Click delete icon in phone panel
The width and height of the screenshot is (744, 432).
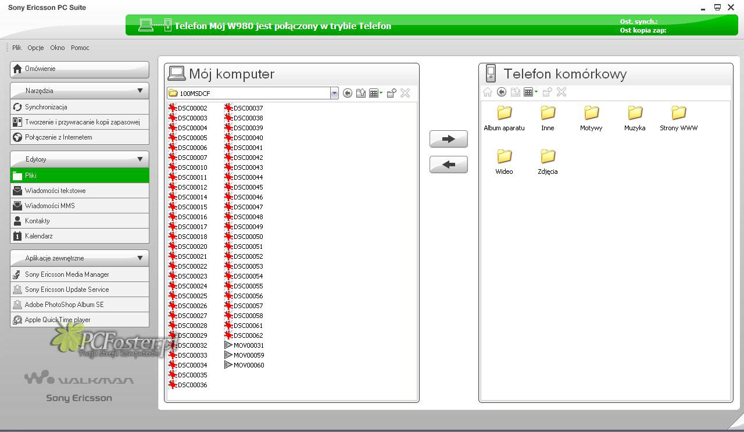(561, 92)
